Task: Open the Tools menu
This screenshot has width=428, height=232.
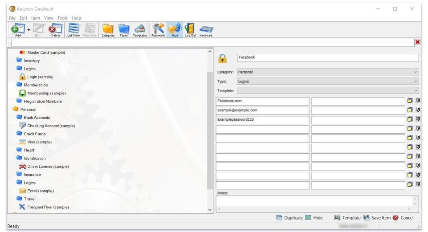Action: (x=62, y=18)
